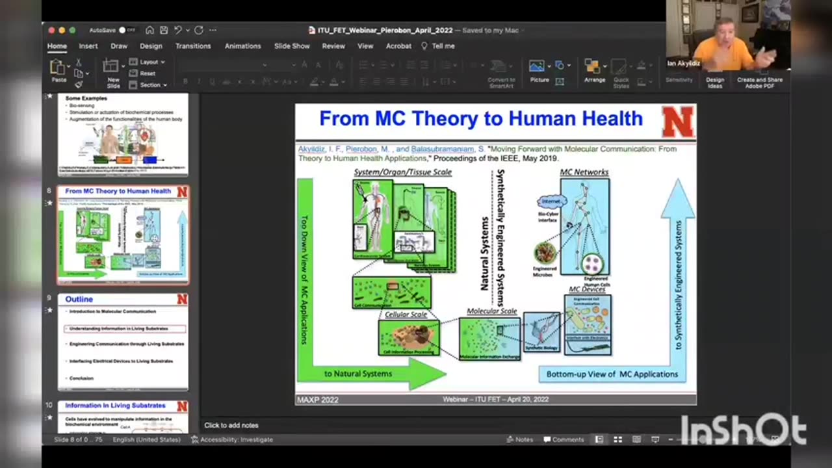Select slide 8 thumbnail From MC Theory
The width and height of the screenshot is (832, 468).
[x=123, y=235]
